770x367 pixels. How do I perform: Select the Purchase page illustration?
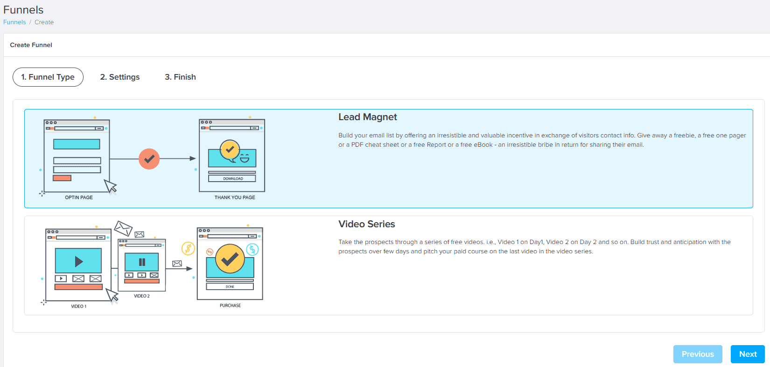230,264
